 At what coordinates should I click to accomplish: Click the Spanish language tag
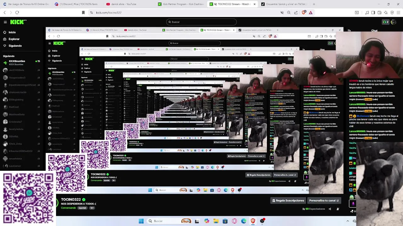[x=82, y=208]
